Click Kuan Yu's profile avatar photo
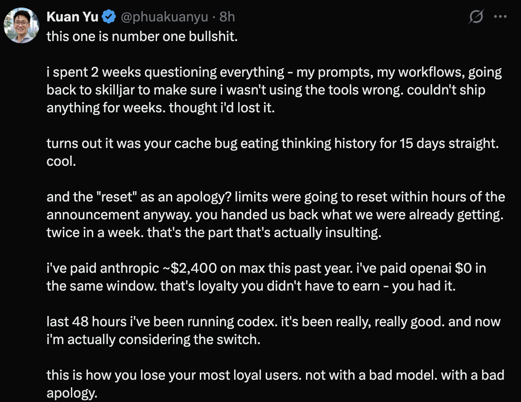521x402 pixels. coord(21,25)
